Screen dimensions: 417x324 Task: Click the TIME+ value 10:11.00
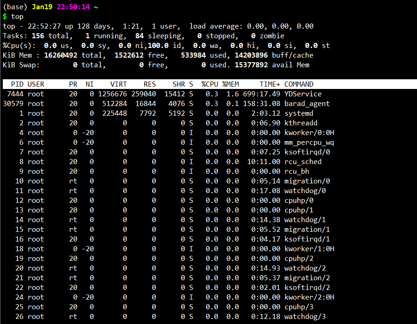[264, 162]
